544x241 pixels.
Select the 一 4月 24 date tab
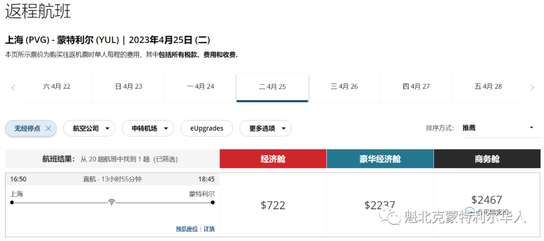[x=200, y=87]
